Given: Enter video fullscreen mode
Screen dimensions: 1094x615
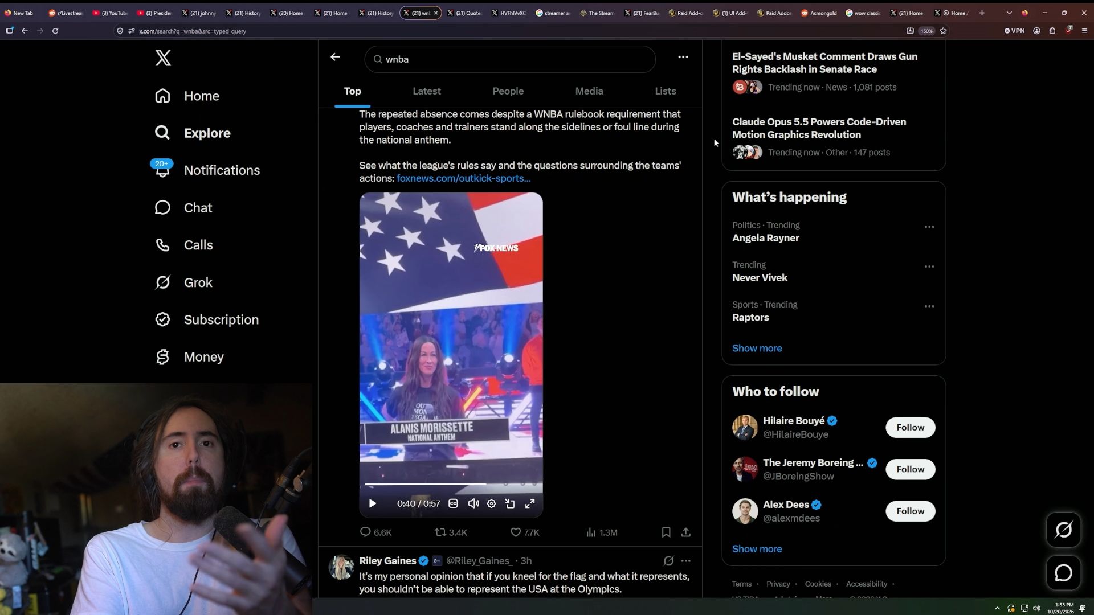Looking at the screenshot, I should tap(530, 503).
